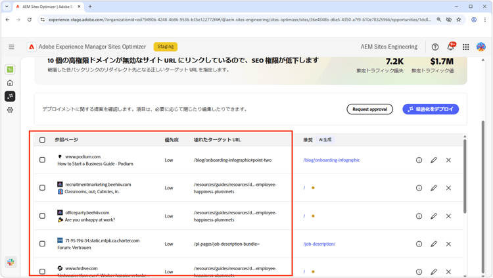Bookmark this page with the star
Screen dimensions: 493x278
459,20
